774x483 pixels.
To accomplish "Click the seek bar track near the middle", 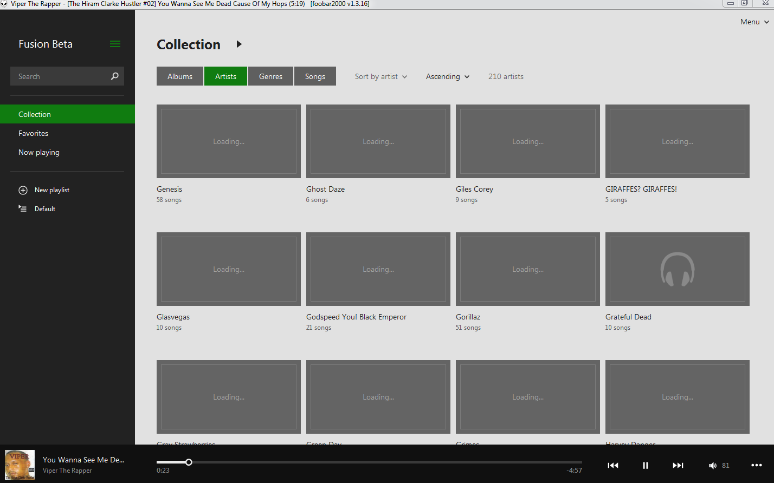I will click(x=369, y=462).
